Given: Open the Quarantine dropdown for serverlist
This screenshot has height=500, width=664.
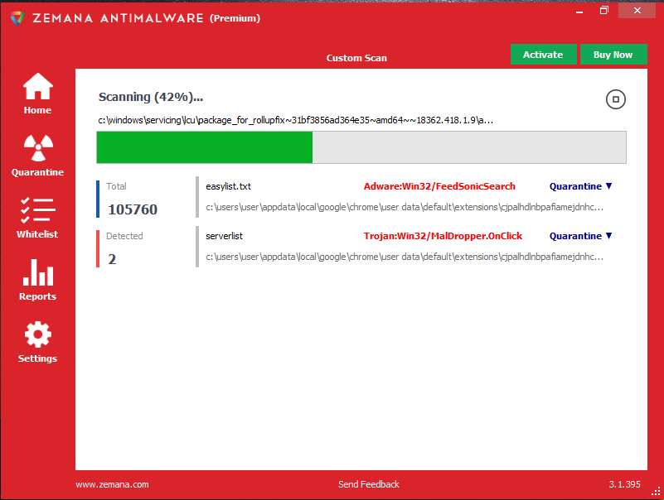Looking at the screenshot, I should [x=580, y=236].
